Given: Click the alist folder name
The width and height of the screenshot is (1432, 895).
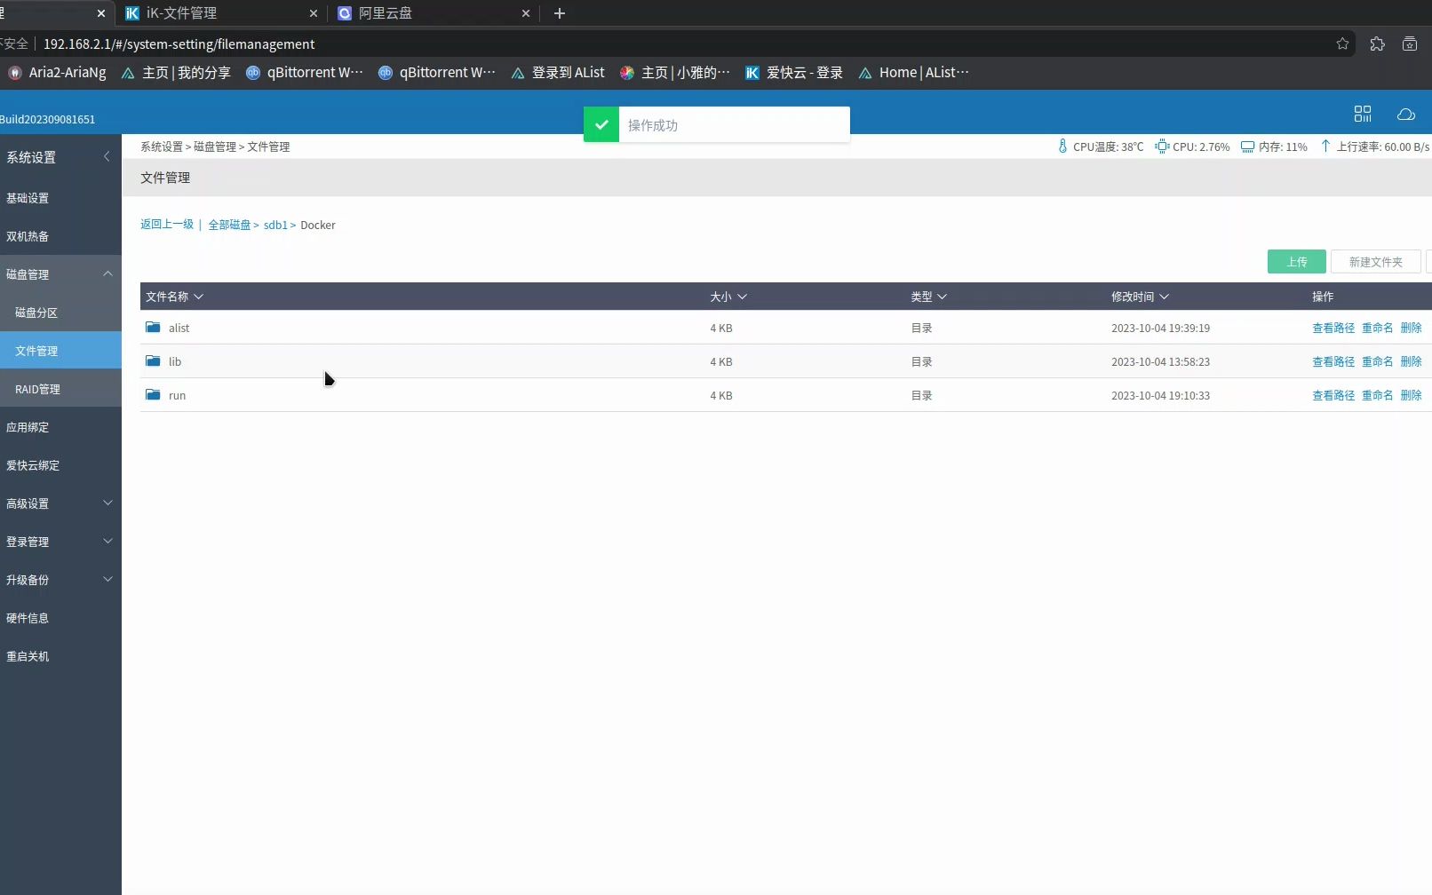Looking at the screenshot, I should (179, 328).
